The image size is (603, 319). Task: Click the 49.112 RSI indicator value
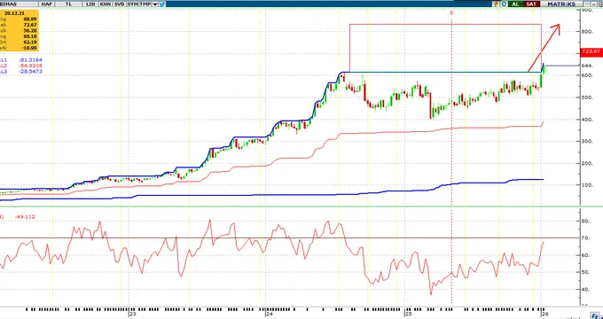point(25,217)
